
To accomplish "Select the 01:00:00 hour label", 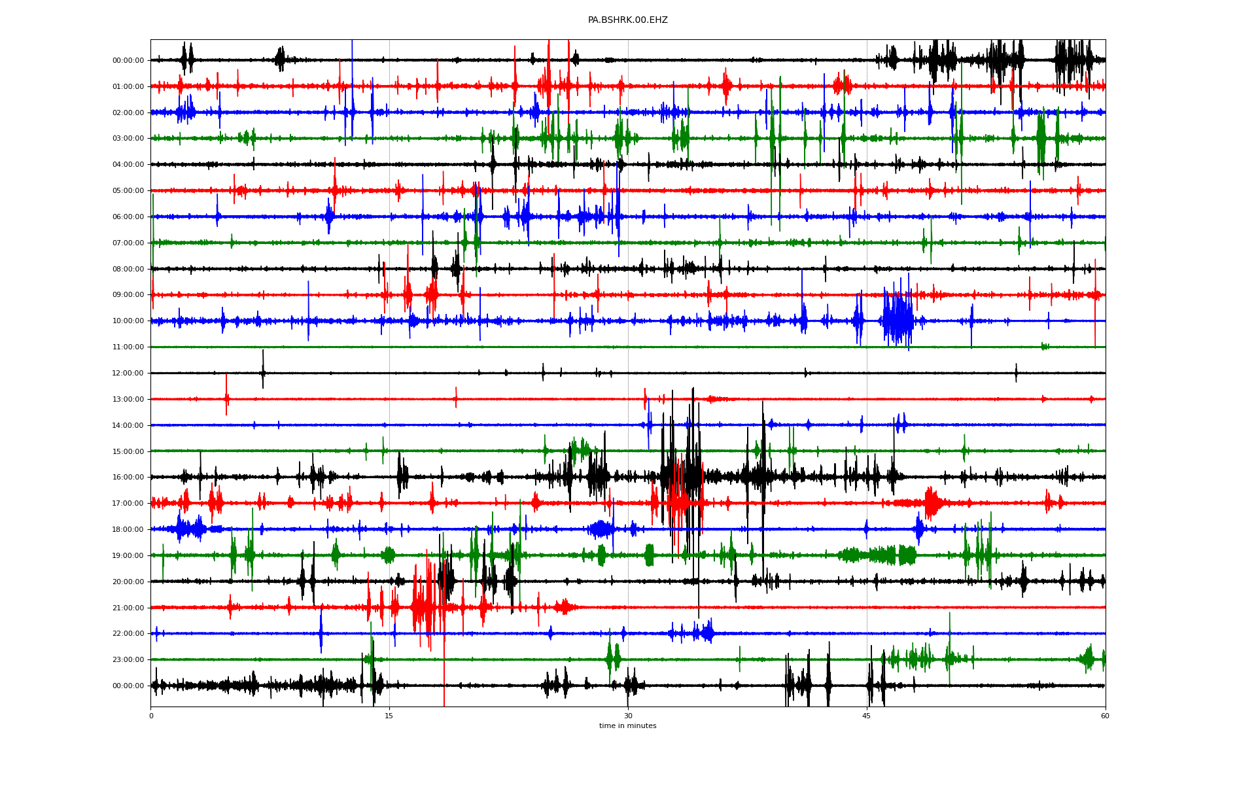I will [x=128, y=86].
